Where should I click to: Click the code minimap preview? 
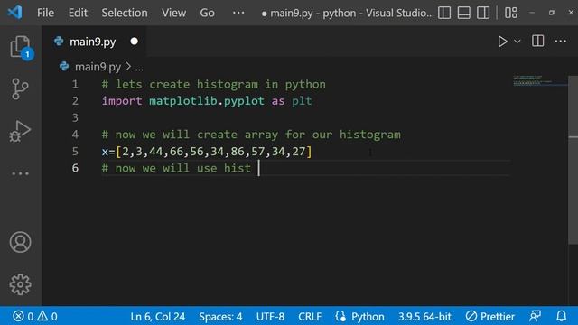point(540,81)
